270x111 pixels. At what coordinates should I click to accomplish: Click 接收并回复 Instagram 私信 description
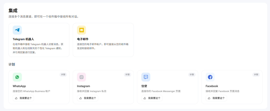[x=91, y=91]
